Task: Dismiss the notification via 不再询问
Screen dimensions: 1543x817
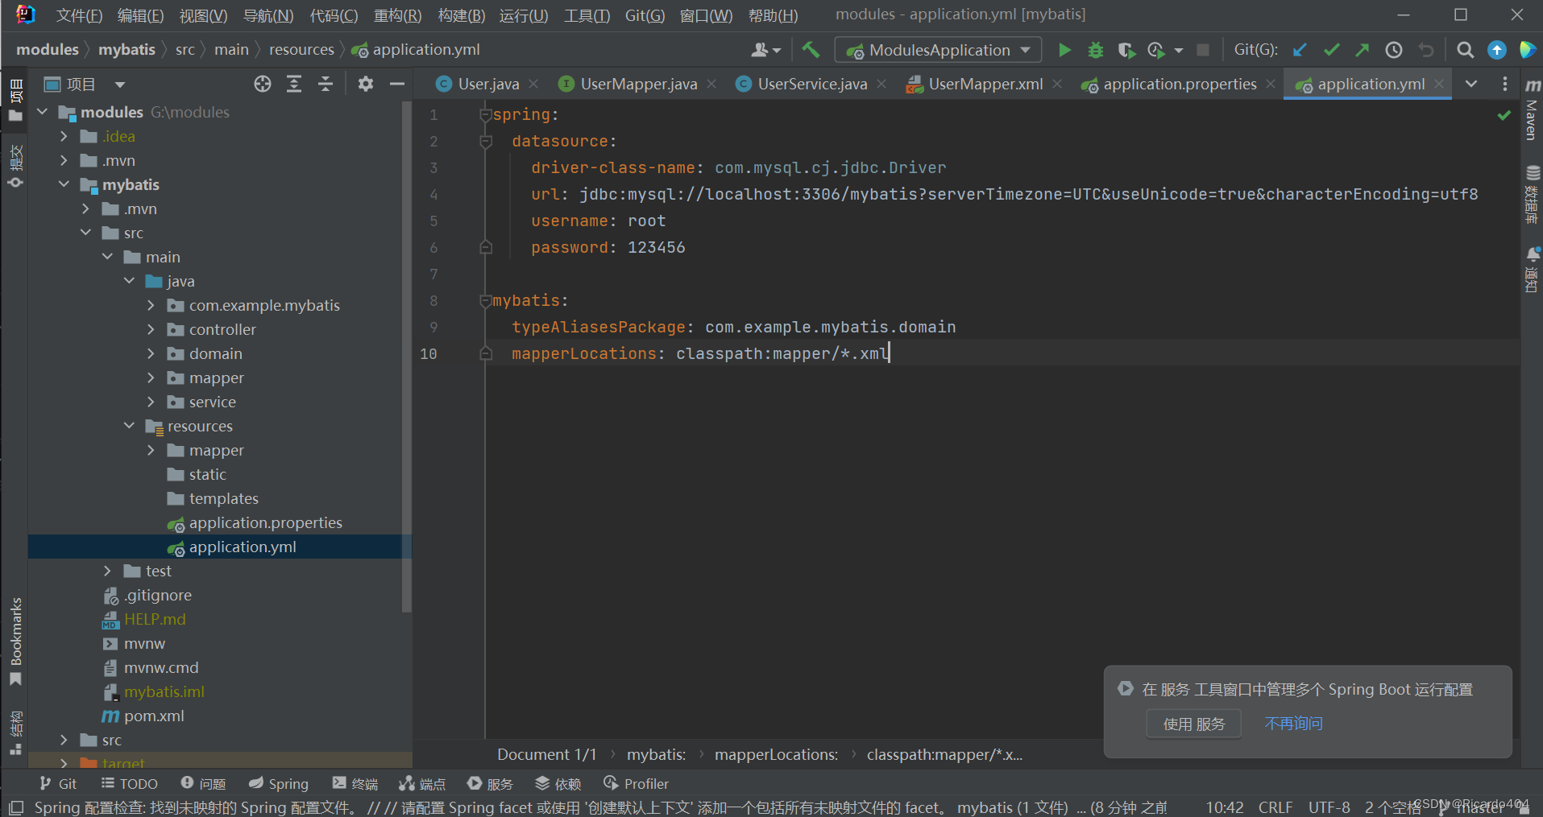Action: click(x=1293, y=723)
